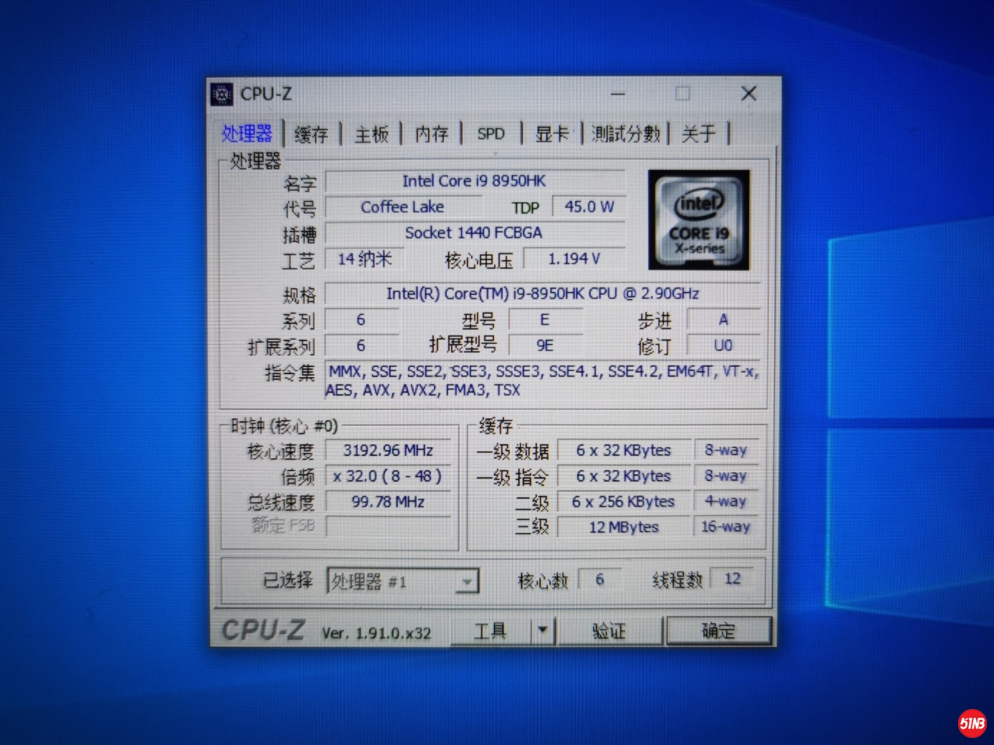The height and width of the screenshot is (745, 994).
Task: Select the 内存 tab
Action: coord(432,134)
